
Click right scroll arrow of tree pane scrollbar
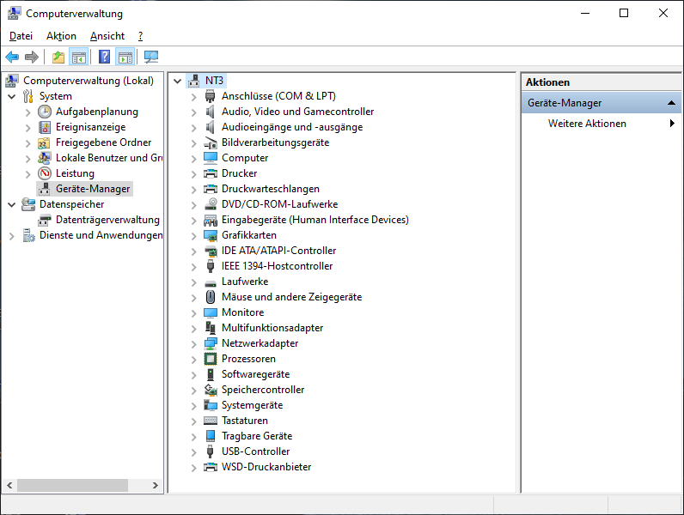click(156, 485)
